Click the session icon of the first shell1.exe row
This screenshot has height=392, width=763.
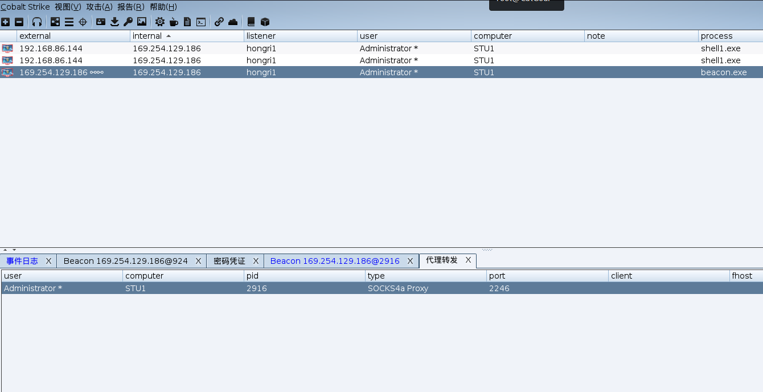pyautogui.click(x=7, y=48)
